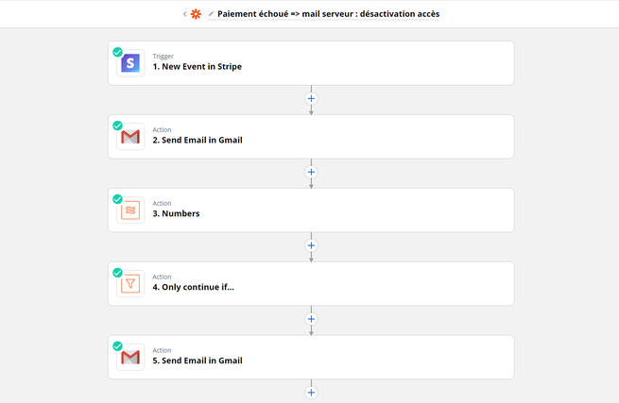Click the pencil icon to rename the Zap
The image size is (619, 403).
point(211,14)
